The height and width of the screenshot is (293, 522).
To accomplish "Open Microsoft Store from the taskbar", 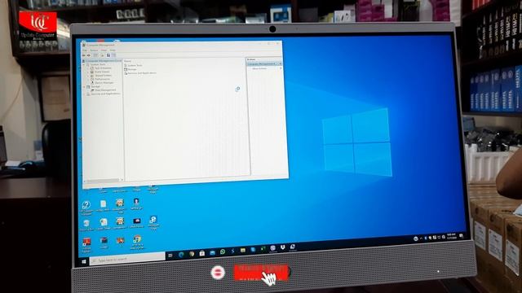I will pos(201,253).
